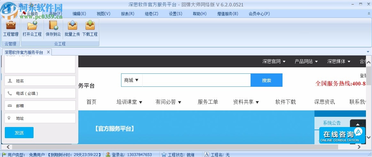Open the 设置(S) menu

(175, 14)
